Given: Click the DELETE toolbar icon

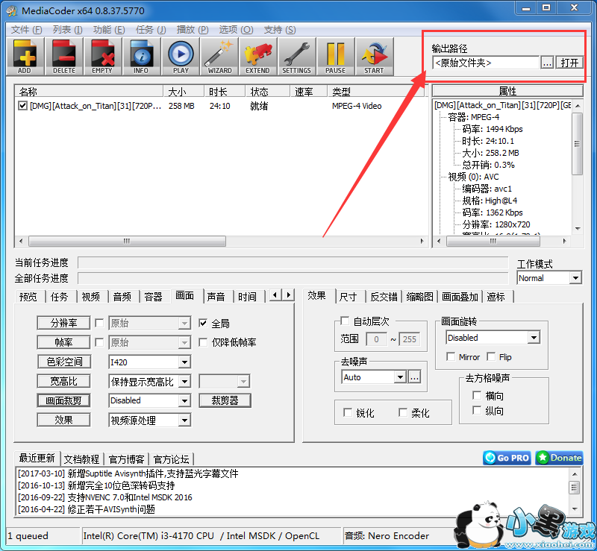Looking at the screenshot, I should click(64, 57).
